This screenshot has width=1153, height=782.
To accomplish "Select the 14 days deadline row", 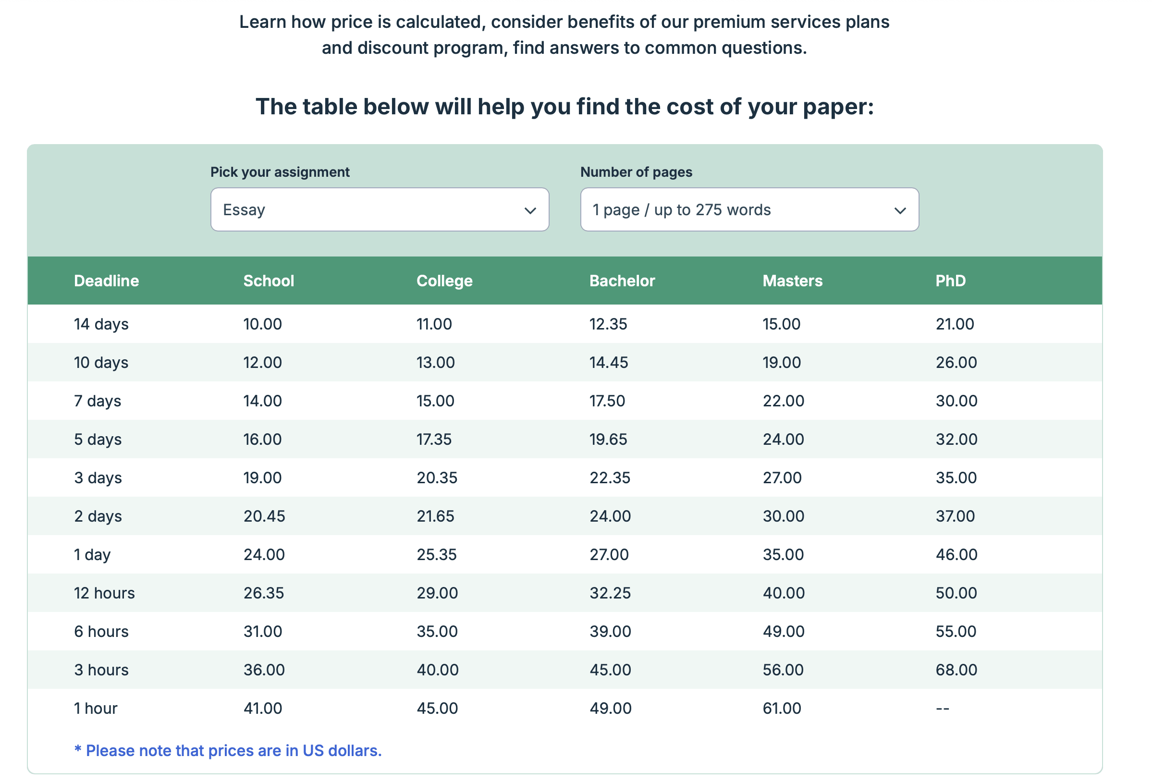I will click(x=101, y=324).
